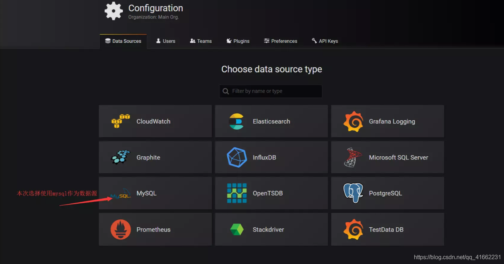504x264 pixels.
Task: Click the Stackdriver label text
Action: click(x=268, y=229)
